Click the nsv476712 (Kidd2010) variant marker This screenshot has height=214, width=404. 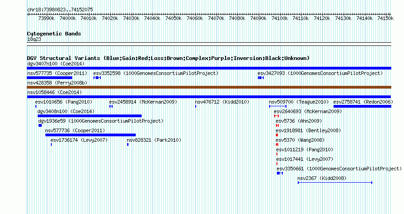pos(196,106)
